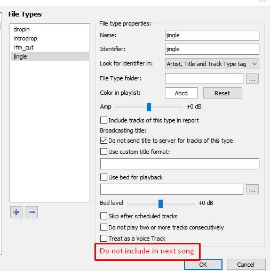The height and width of the screenshot is (271, 270).
Task: Open Abcd playlist color picker
Action: click(181, 93)
